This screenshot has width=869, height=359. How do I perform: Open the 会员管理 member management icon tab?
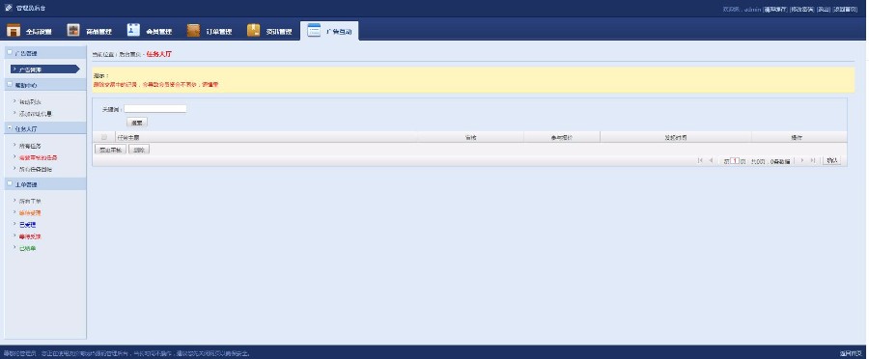149,31
